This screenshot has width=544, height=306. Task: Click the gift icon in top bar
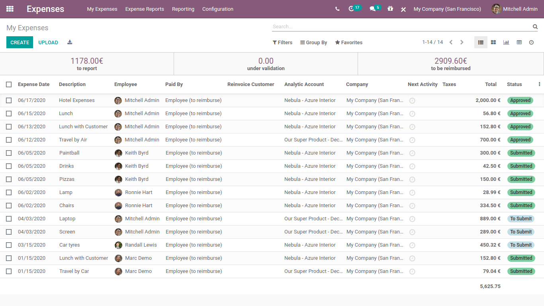(390, 9)
